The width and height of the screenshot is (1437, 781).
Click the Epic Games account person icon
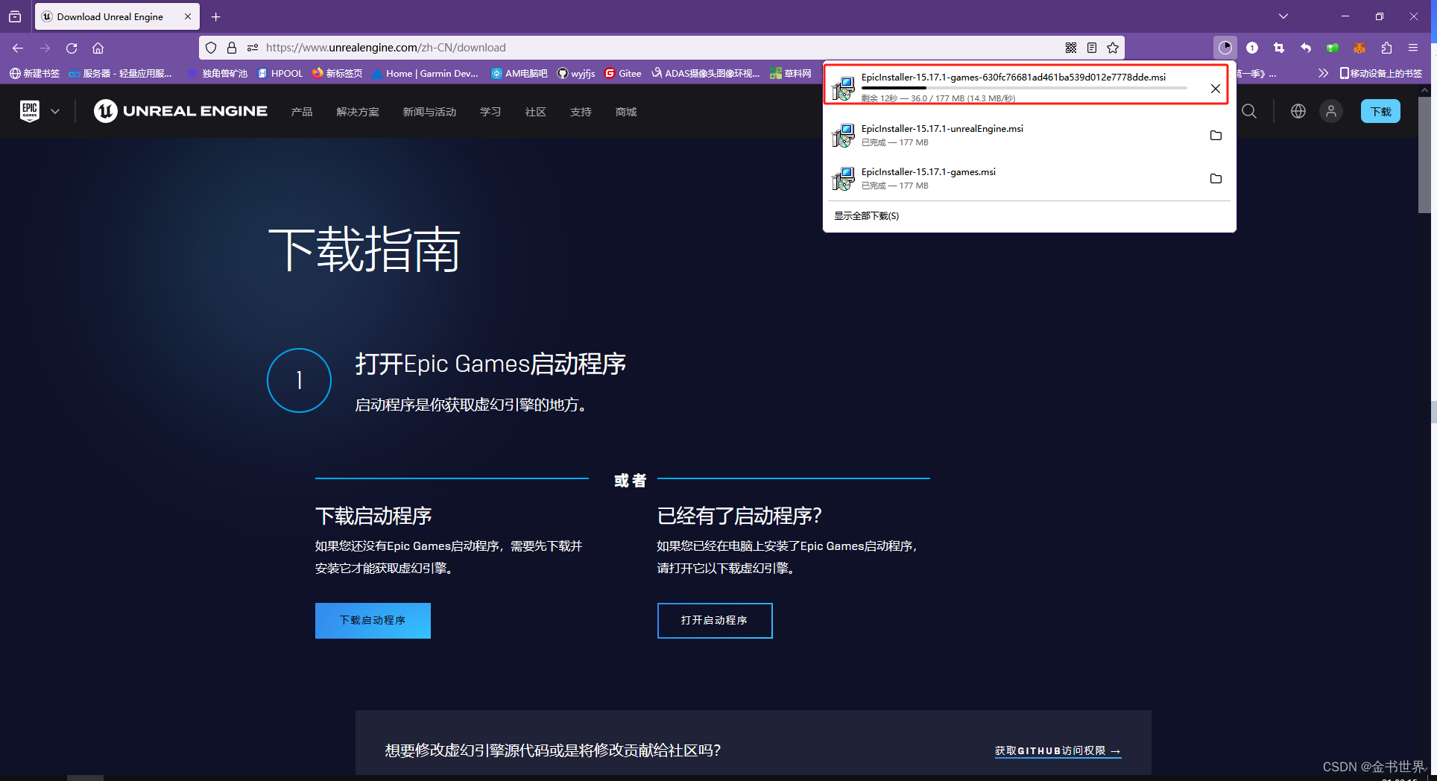point(1331,111)
